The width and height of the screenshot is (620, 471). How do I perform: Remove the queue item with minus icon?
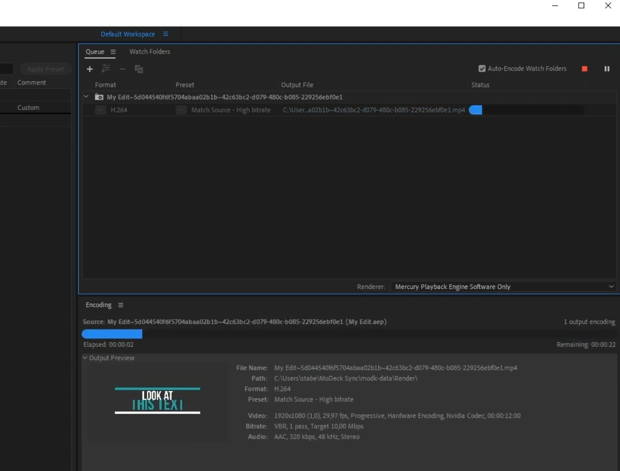[x=122, y=69]
